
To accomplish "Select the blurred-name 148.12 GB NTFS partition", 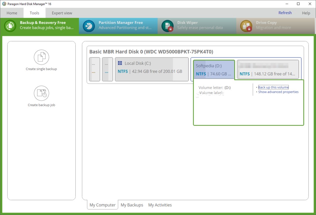I will (268, 70).
